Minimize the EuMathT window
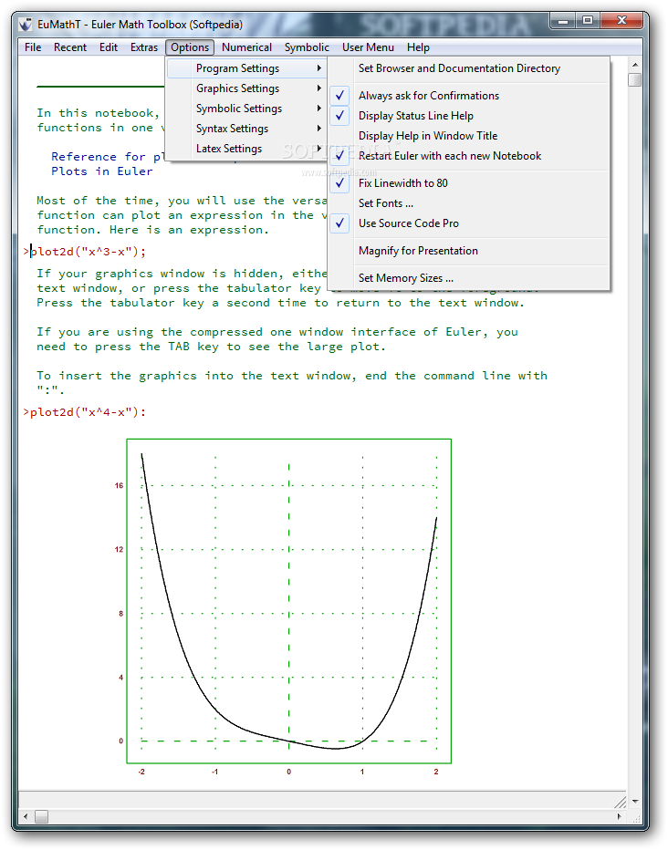Image resolution: width=668 pixels, height=850 pixels. 563,21
